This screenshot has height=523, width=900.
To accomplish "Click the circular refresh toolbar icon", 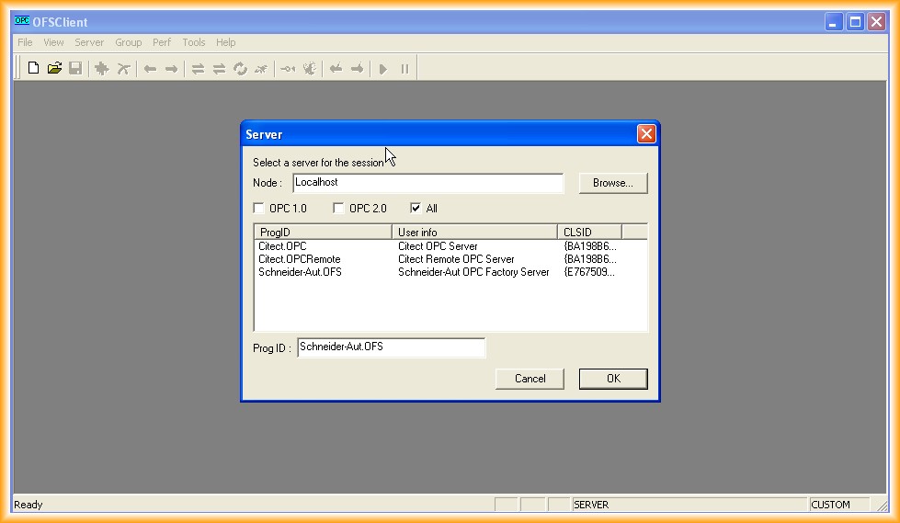I will (x=241, y=69).
